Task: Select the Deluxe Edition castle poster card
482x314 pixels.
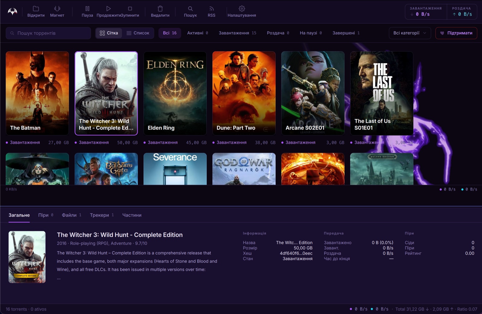Action: 382,169
